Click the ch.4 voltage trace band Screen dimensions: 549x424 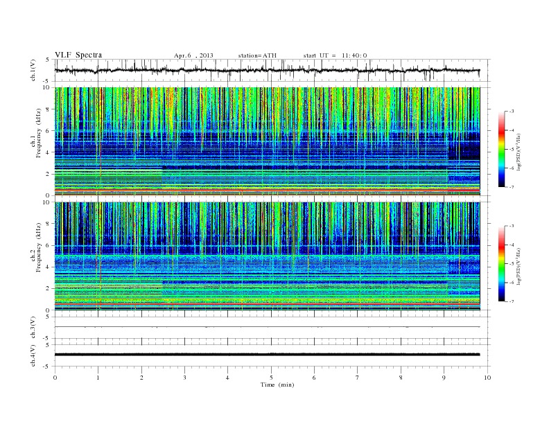tap(267, 355)
